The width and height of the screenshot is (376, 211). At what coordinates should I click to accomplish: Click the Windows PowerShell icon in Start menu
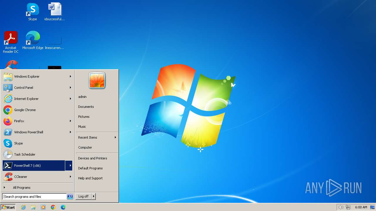click(x=8, y=132)
